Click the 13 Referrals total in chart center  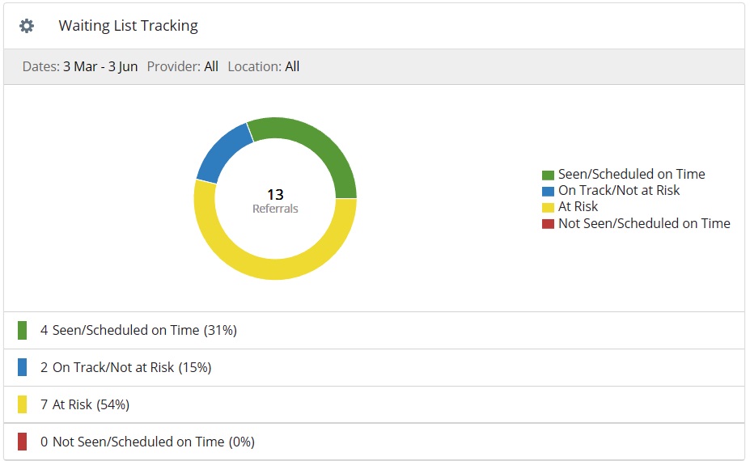pos(275,201)
